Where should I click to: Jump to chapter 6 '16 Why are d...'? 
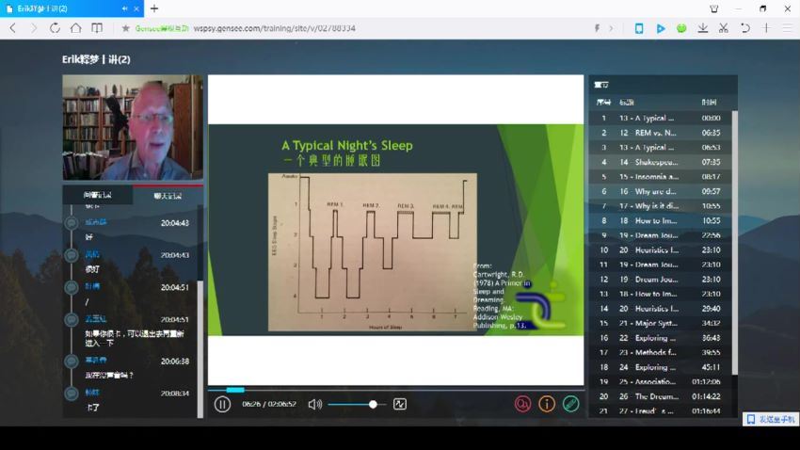click(x=660, y=191)
